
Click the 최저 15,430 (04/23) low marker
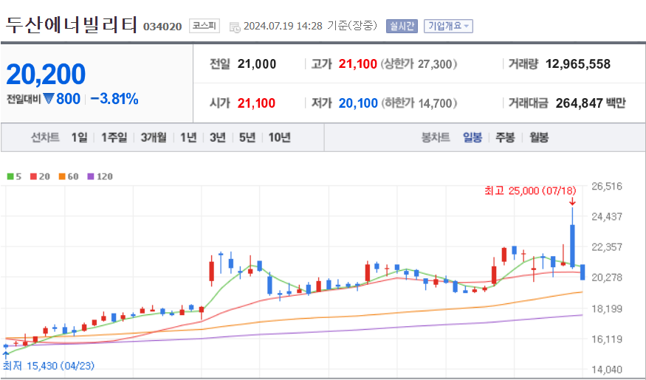pyautogui.click(x=48, y=365)
